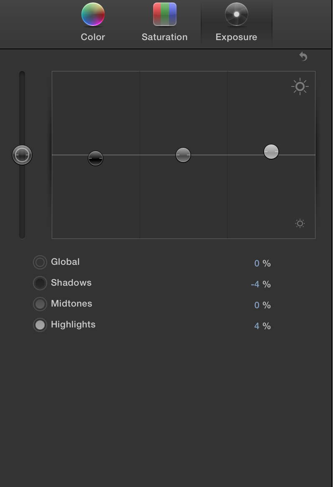Click the large bright sun icon

[300, 87]
